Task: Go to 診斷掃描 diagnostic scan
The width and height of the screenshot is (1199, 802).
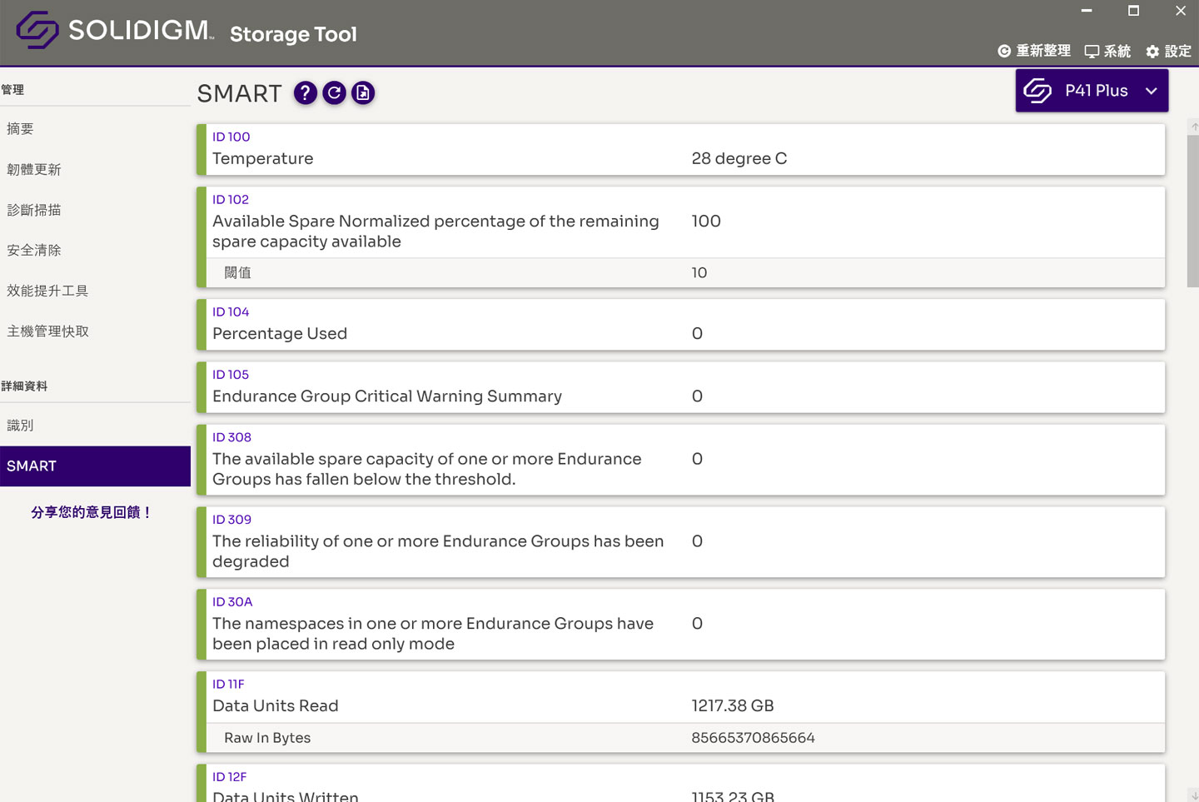Action: pyautogui.click(x=34, y=210)
